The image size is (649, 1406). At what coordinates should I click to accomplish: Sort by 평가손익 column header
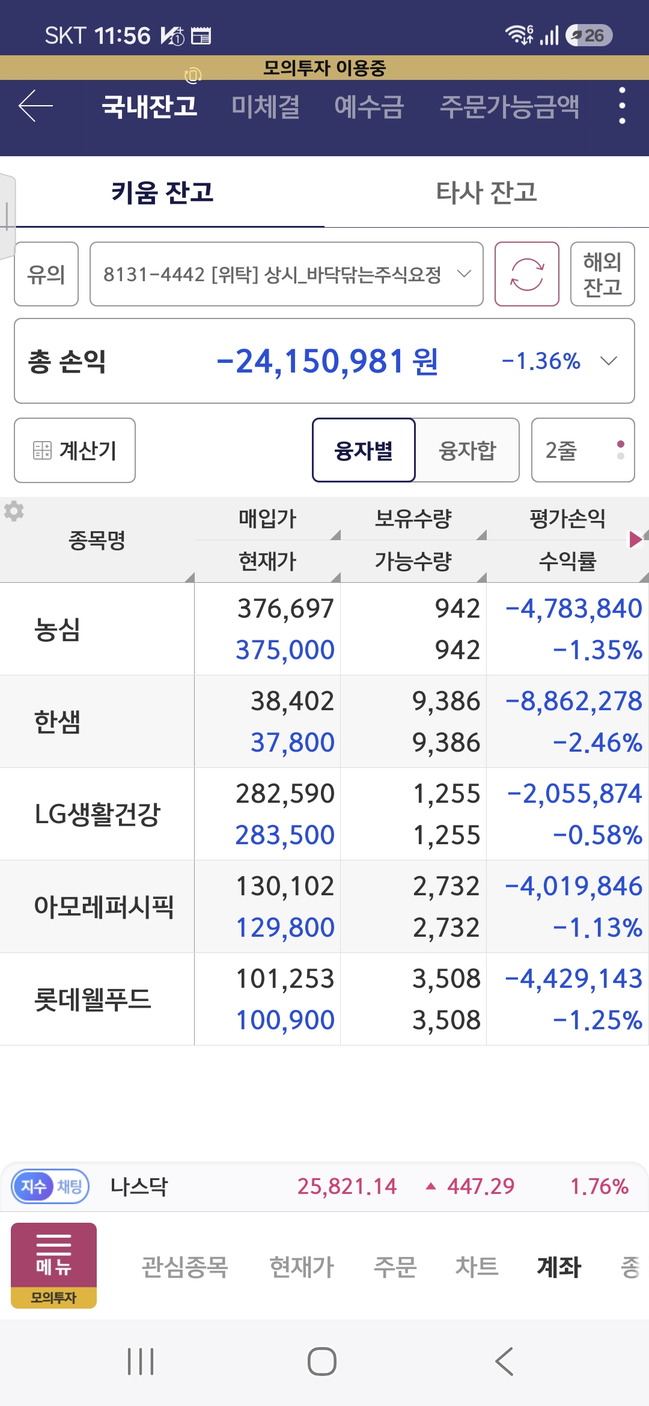pyautogui.click(x=567, y=519)
